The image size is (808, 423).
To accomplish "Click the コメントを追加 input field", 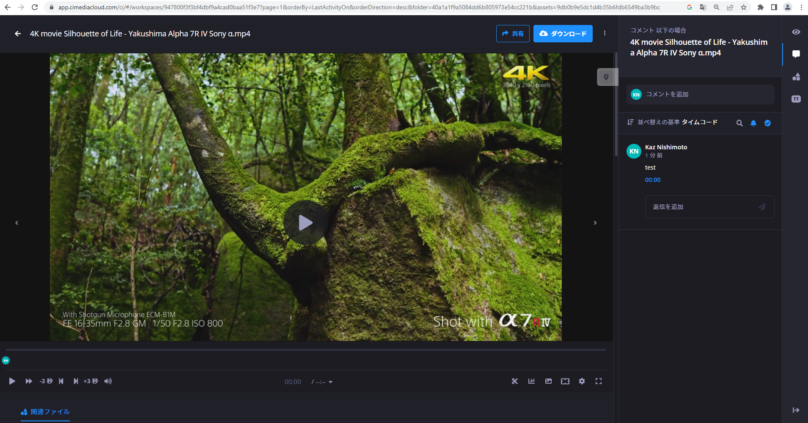I will click(701, 94).
